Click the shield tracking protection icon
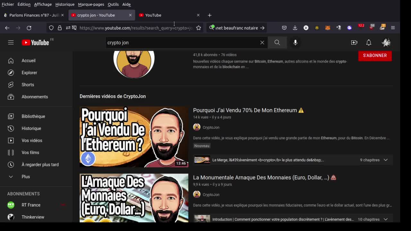The height and width of the screenshot is (231, 411). click(51, 28)
